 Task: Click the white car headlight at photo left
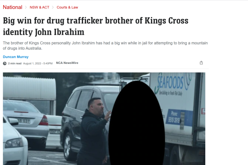tap(14, 143)
